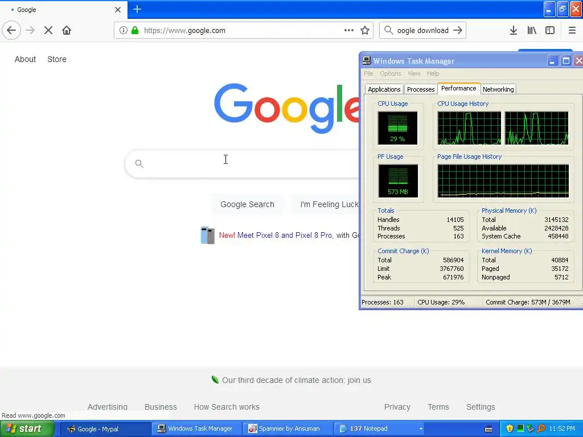Click the green CPU meter tray icon

pyautogui.click(x=520, y=428)
